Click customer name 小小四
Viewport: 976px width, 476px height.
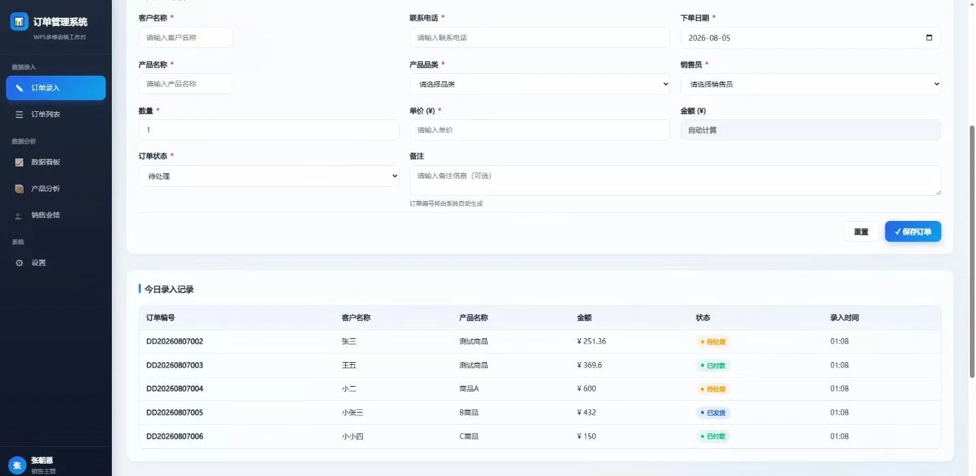pos(353,436)
